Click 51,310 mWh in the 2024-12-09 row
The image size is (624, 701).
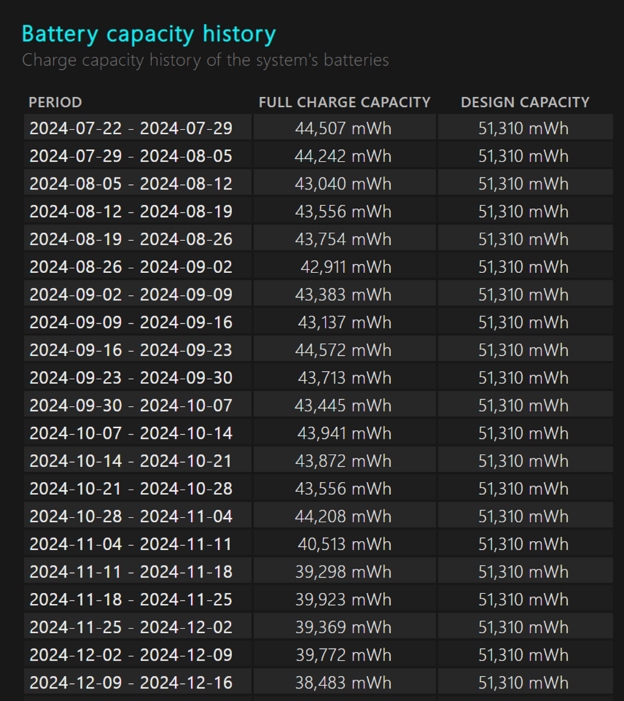point(523,683)
